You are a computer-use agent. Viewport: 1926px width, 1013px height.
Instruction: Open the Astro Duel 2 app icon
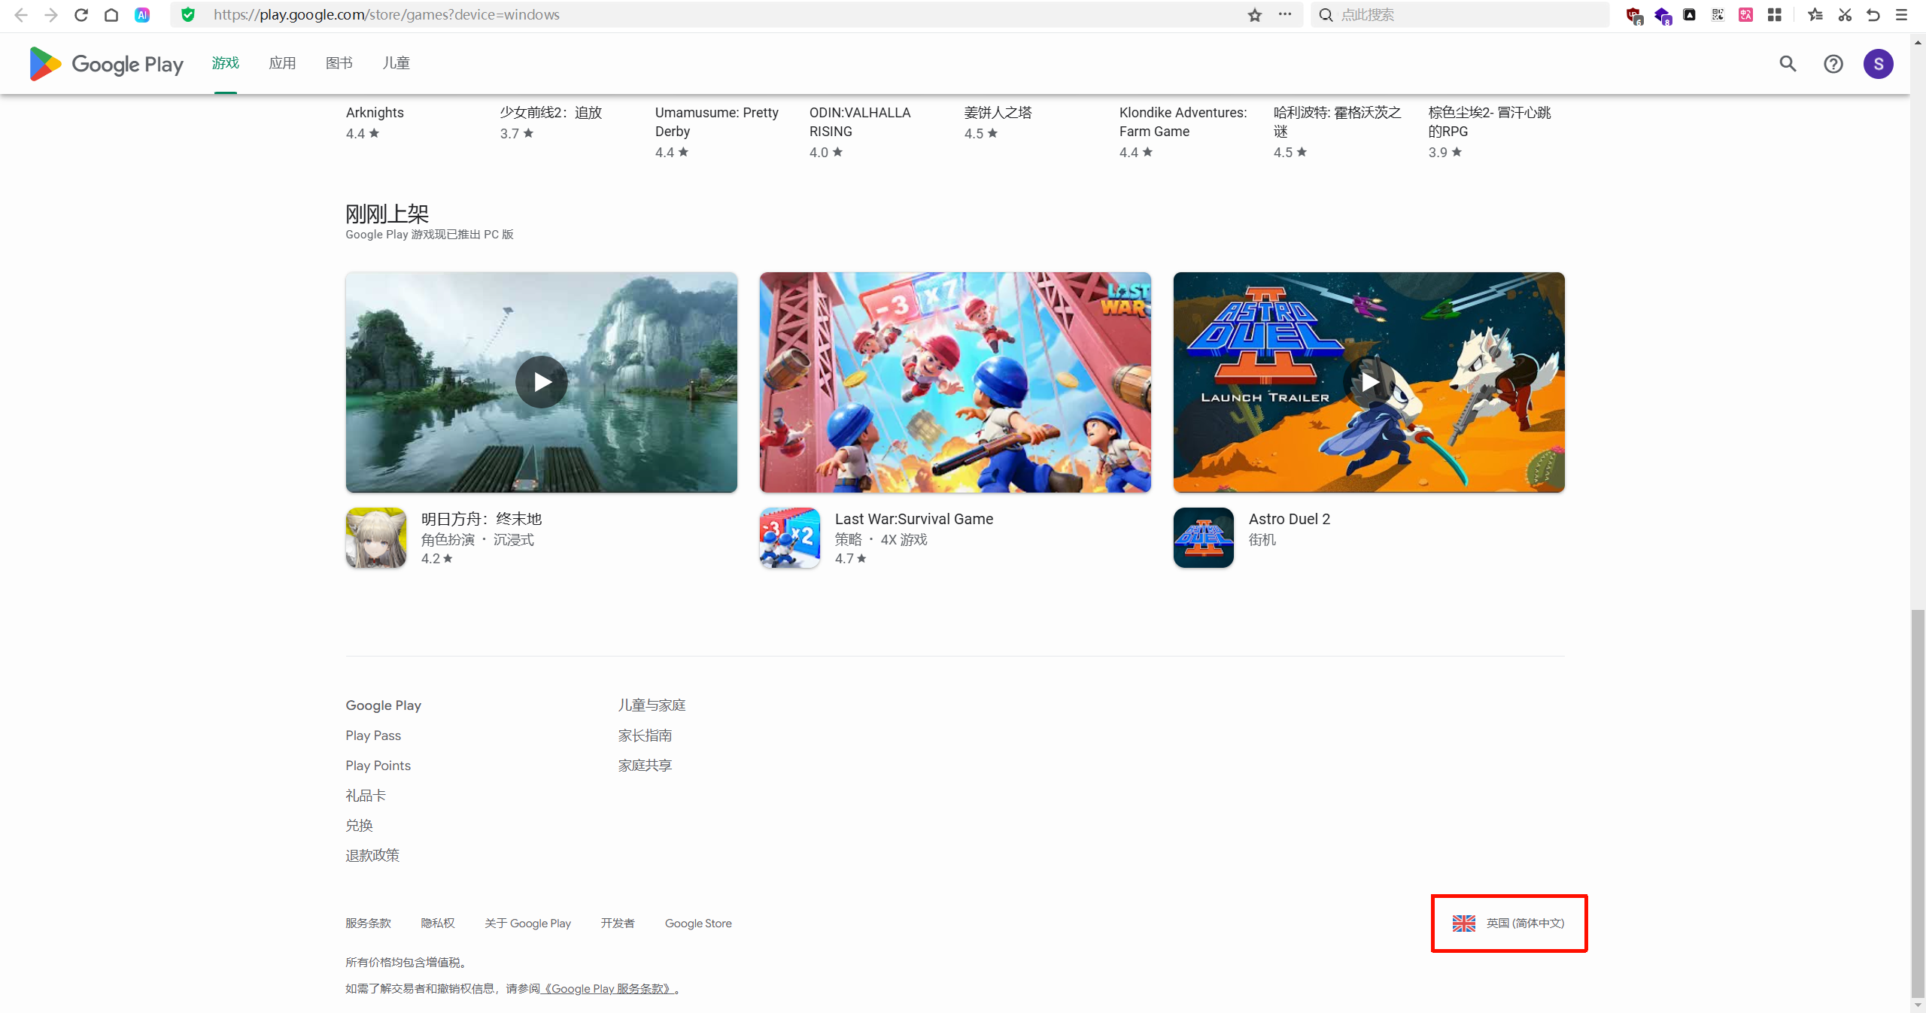1203,538
